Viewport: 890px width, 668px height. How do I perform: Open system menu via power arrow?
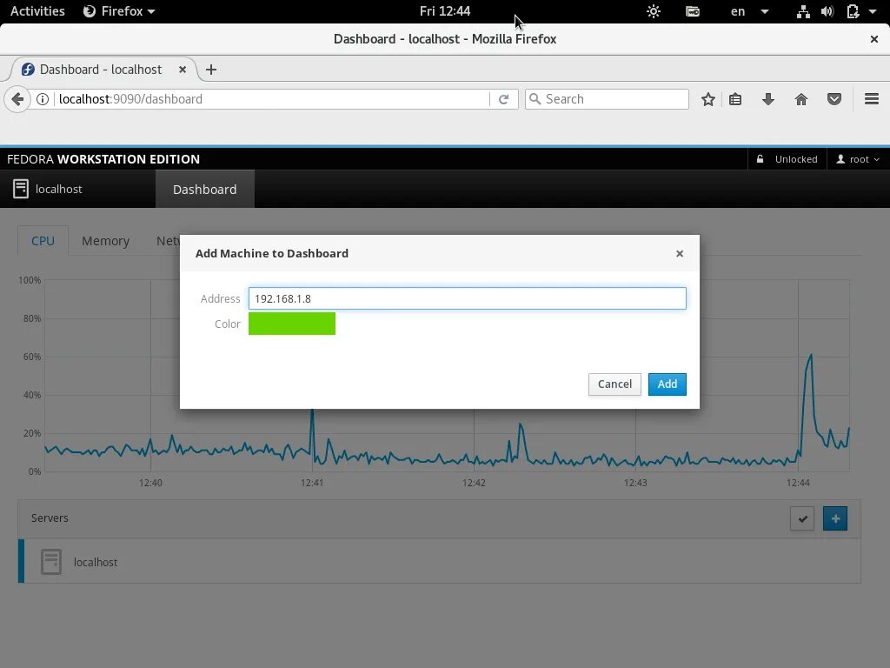click(873, 11)
